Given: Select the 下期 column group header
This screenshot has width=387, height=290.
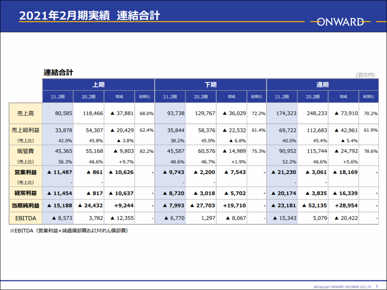Looking at the screenshot, I should [x=211, y=85].
